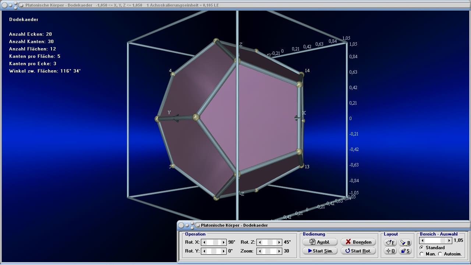471x265 pixels.
Task: Decrease Rot. X with left arrow
Action: point(205,242)
